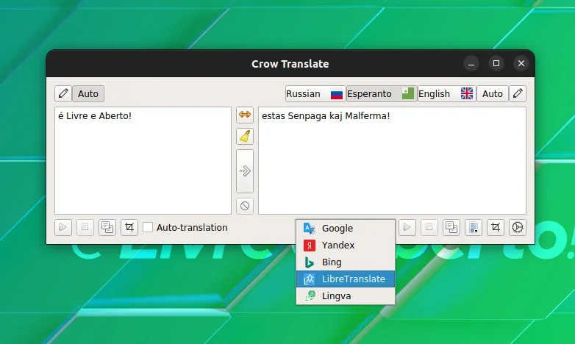
Task: Play the translated text speech
Action: coord(407,227)
